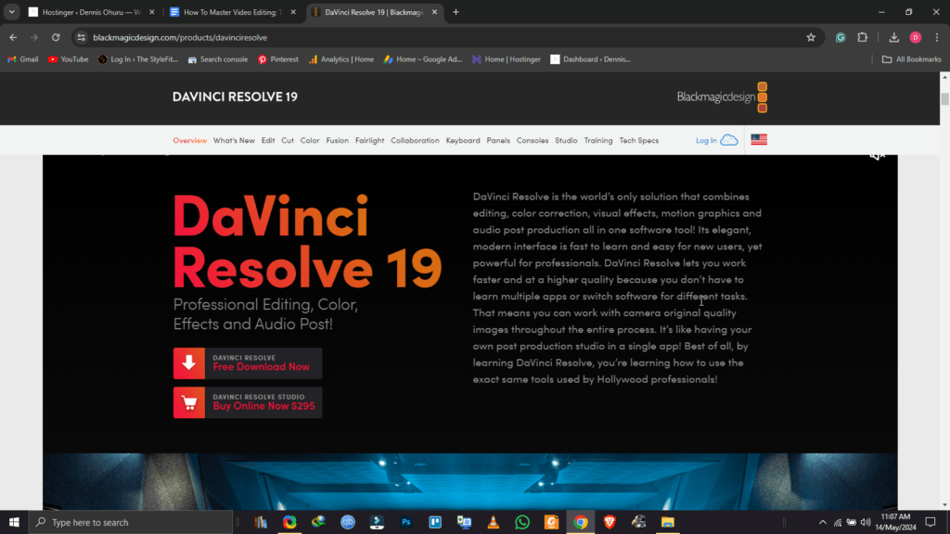This screenshot has width=950, height=534.
Task: Go to the Panels section
Action: click(498, 141)
